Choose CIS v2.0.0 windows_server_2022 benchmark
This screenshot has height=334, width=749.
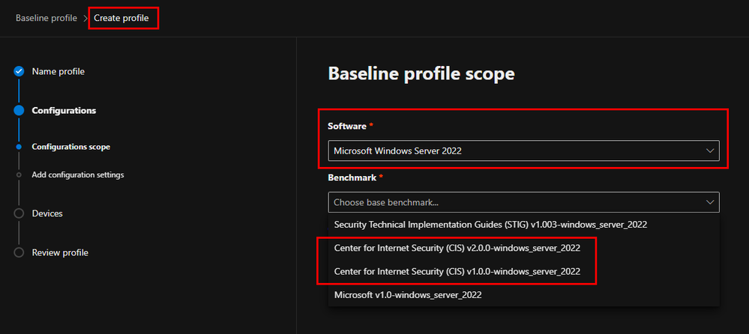457,247
